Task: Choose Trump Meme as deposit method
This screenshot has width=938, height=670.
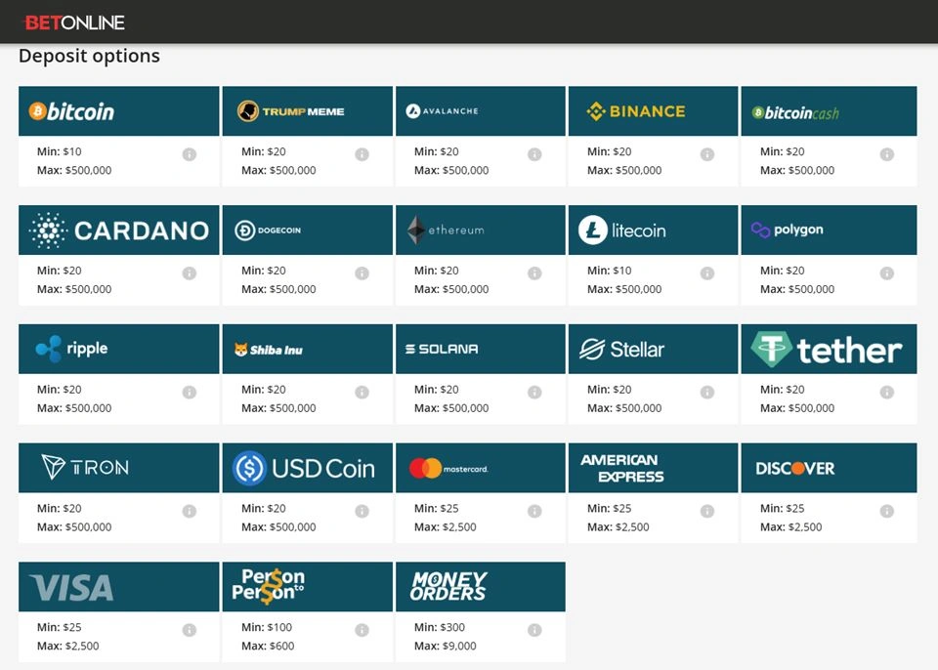Action: pos(308,111)
